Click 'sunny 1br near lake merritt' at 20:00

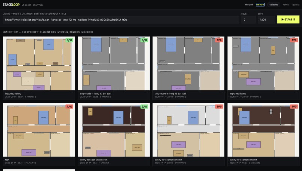(x=169, y=160)
